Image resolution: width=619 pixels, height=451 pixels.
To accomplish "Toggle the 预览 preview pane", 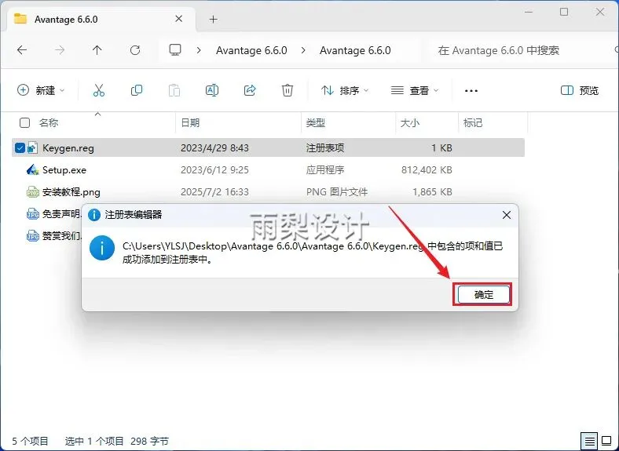I will 580,90.
